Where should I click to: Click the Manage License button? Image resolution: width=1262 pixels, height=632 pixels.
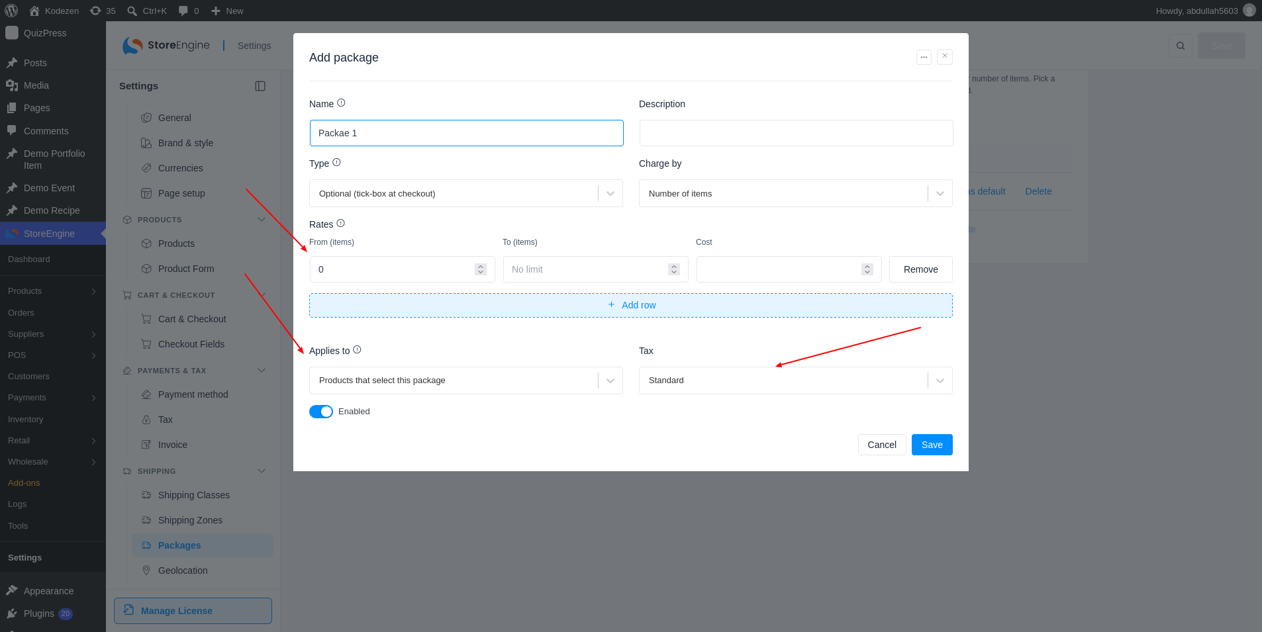click(193, 611)
